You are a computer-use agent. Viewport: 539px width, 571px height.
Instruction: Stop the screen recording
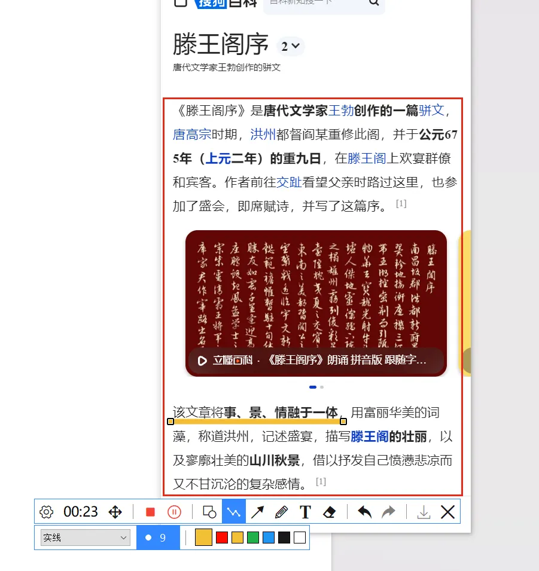coord(151,512)
